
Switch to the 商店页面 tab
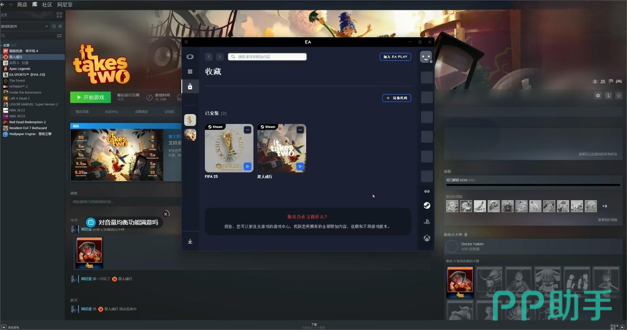pyautogui.click(x=82, y=112)
